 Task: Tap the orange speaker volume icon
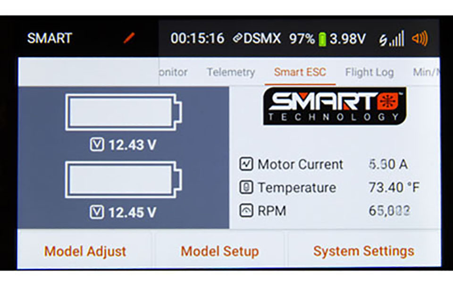click(420, 38)
